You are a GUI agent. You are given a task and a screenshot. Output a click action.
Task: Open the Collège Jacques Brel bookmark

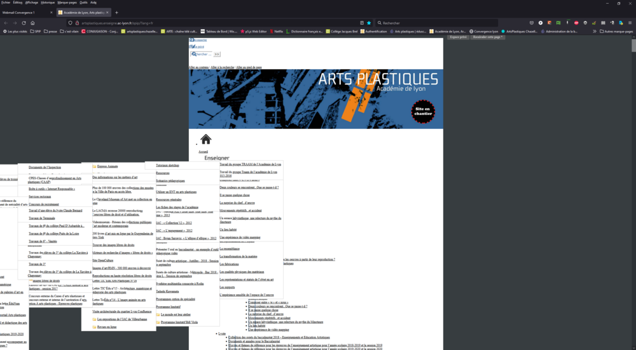tap(342, 31)
